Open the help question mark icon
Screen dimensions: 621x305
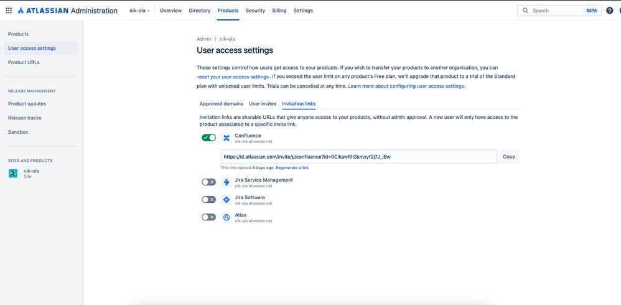coord(610,11)
